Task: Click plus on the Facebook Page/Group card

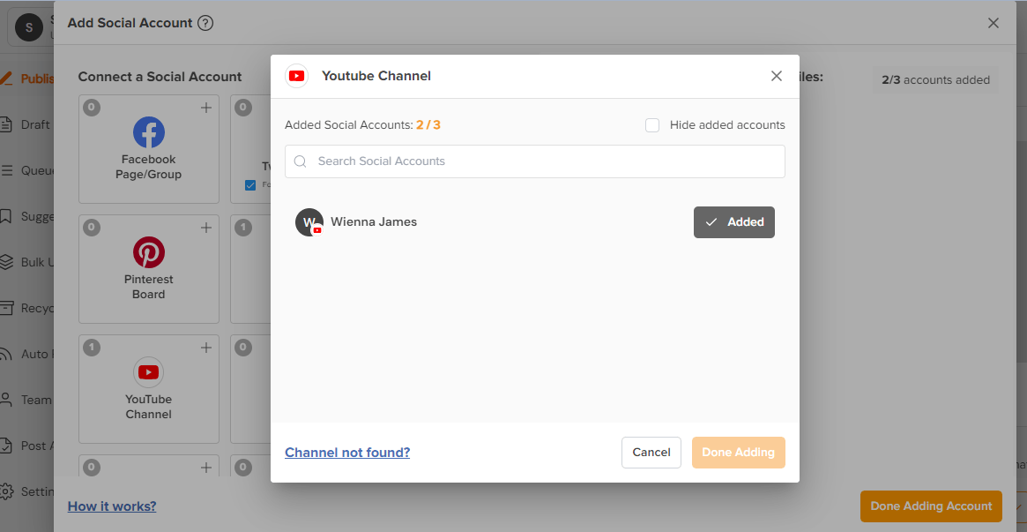Action: coord(205,109)
